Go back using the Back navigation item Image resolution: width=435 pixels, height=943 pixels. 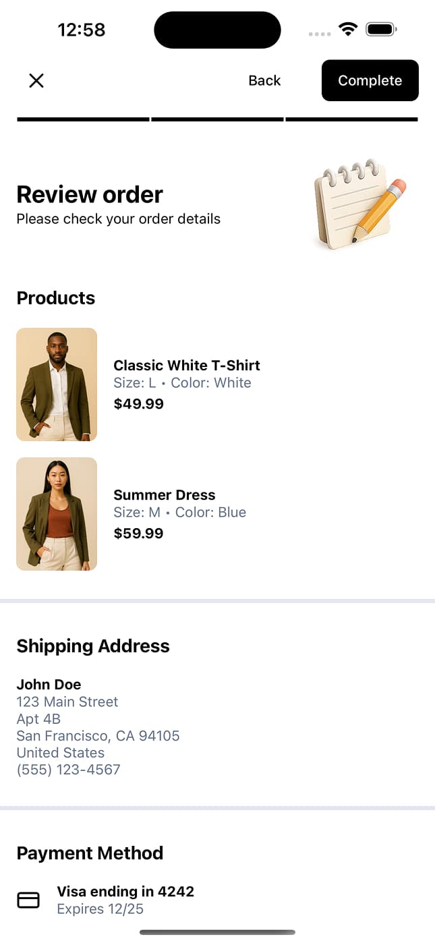[x=264, y=80]
